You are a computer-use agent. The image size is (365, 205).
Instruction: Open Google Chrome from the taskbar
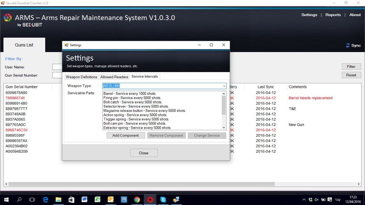pos(137,200)
